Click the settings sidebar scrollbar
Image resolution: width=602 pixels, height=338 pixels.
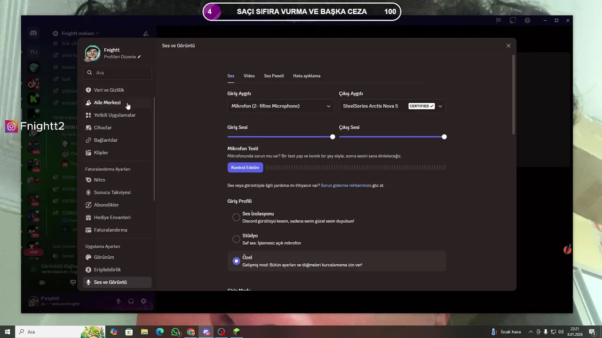point(154,149)
